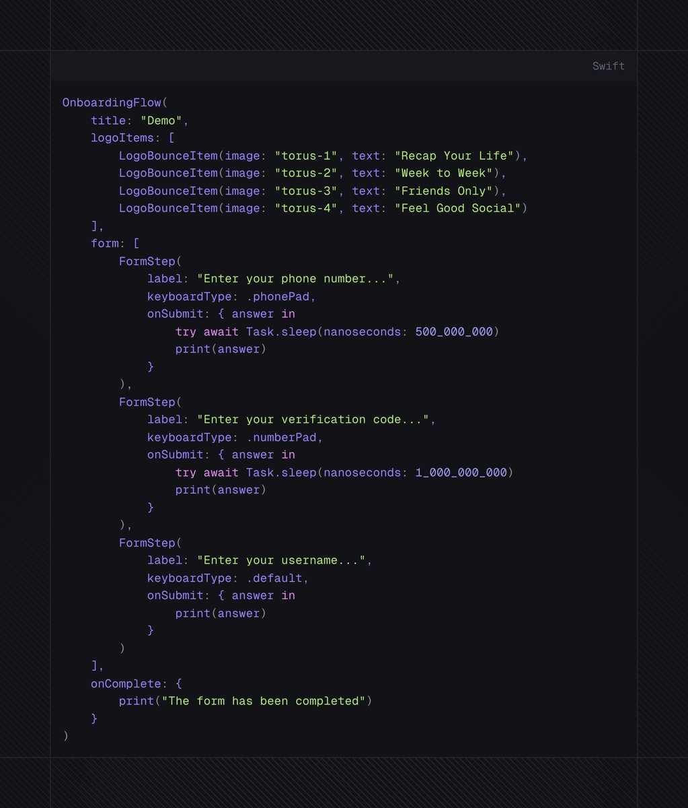
Task: Click "The form has been completed" string
Action: tap(264, 701)
